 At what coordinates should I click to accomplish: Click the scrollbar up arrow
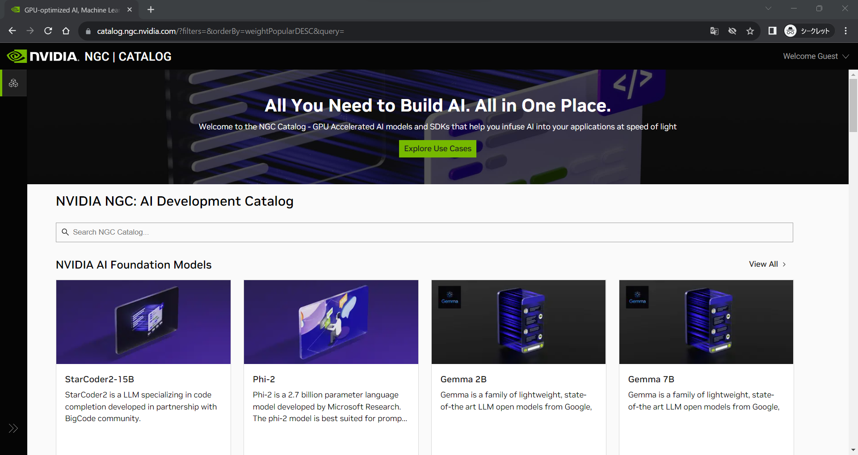pyautogui.click(x=853, y=74)
